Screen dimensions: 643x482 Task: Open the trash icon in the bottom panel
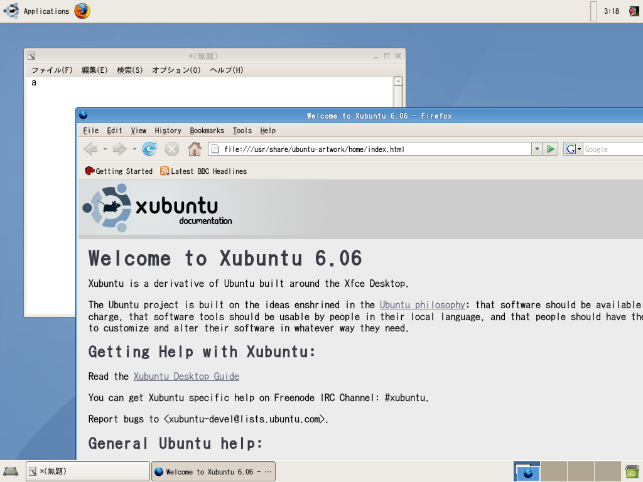coord(632,471)
